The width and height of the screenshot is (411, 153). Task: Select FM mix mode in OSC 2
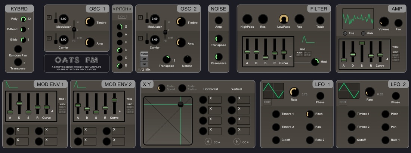144,64
